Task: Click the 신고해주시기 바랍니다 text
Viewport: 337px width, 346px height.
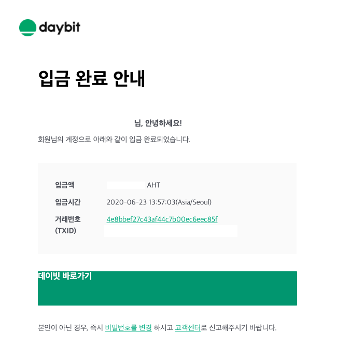Action: (x=243, y=327)
